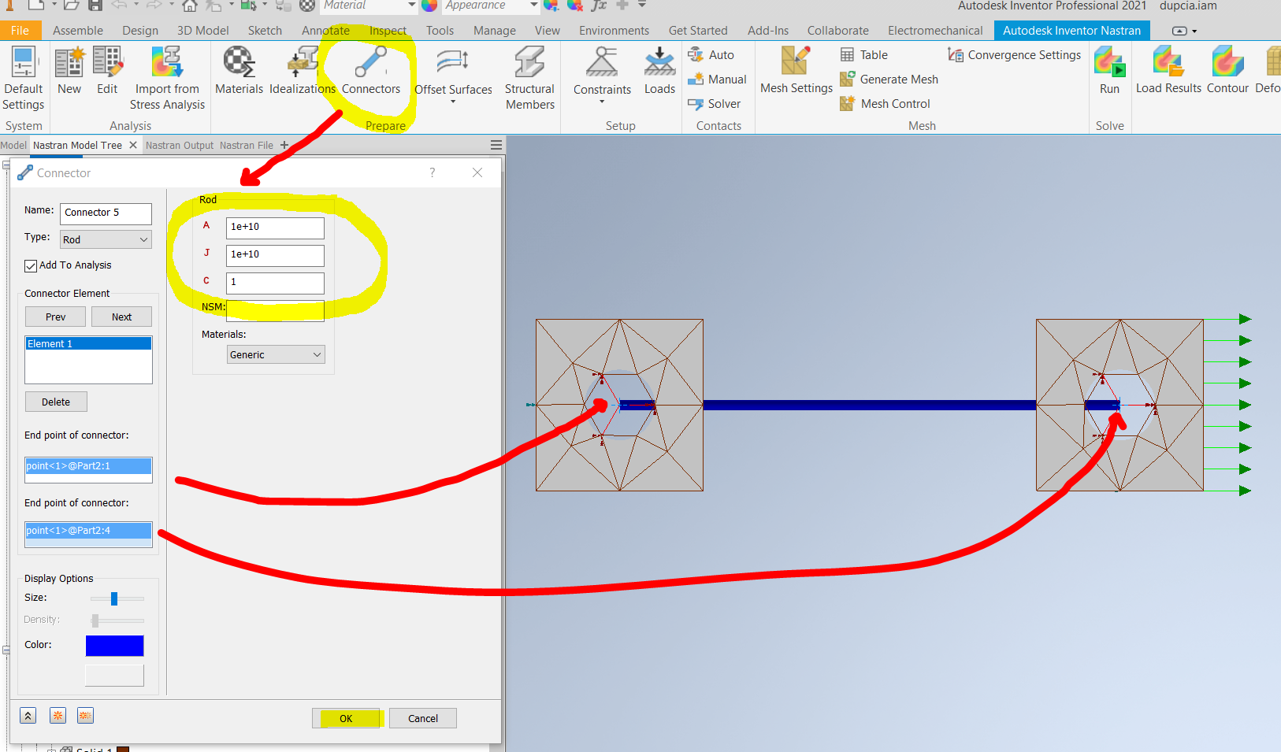Cancel the Connector dialog

coord(422,717)
